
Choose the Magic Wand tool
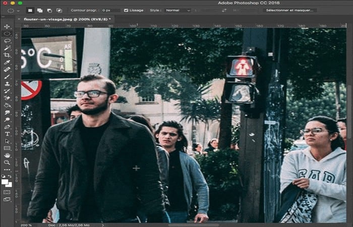click(7, 48)
